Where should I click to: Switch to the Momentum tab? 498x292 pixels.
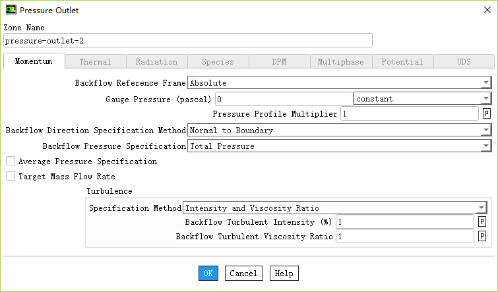click(34, 62)
